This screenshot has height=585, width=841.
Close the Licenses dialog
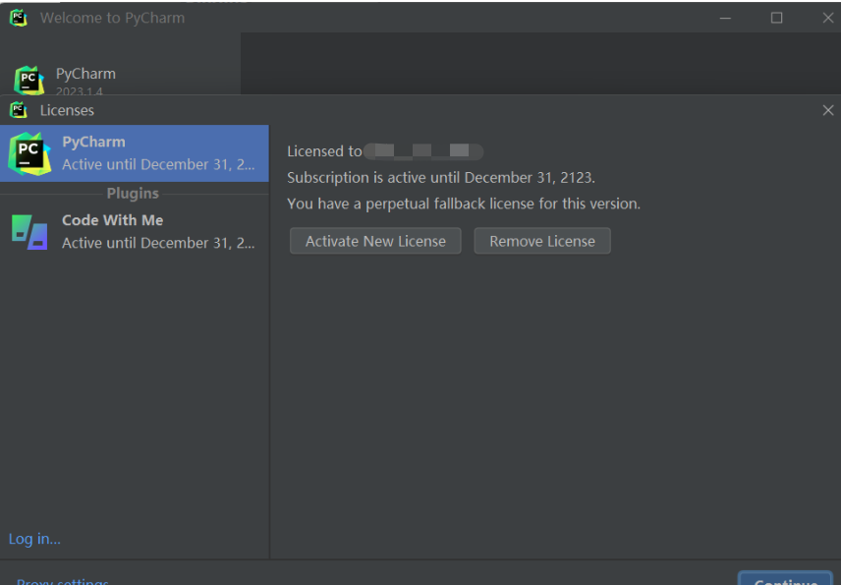(828, 110)
